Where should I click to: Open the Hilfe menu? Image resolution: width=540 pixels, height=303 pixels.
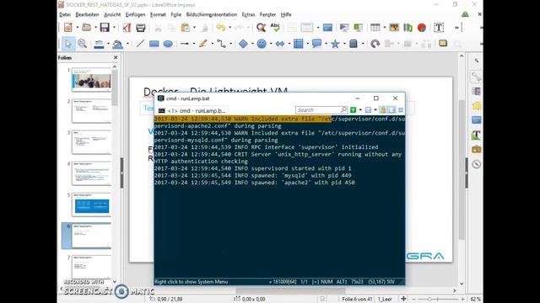286,14
